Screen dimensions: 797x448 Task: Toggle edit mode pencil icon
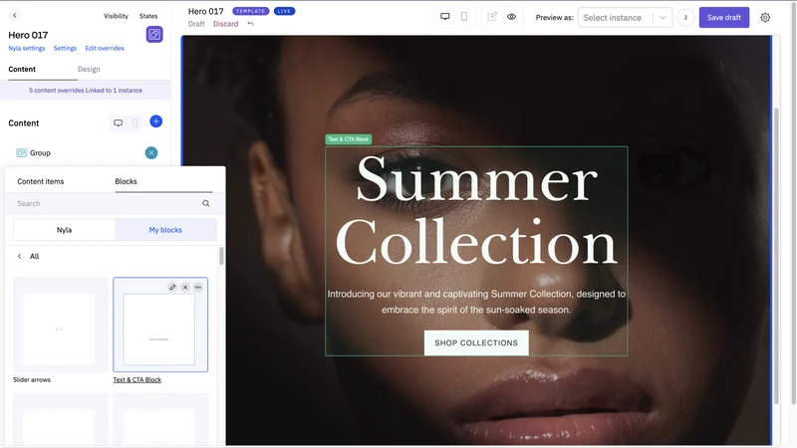(x=492, y=16)
